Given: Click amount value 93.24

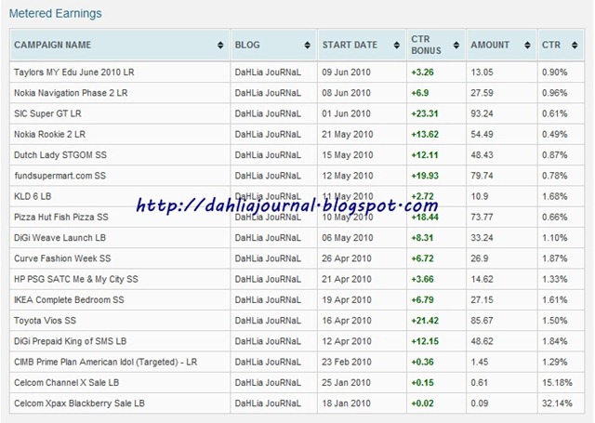Looking at the screenshot, I should coord(482,113).
